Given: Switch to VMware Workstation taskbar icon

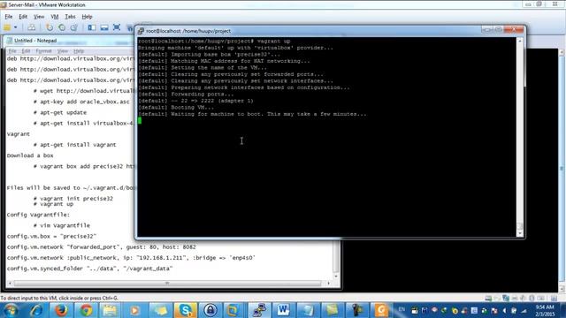Looking at the screenshot, I should click(x=233, y=310).
